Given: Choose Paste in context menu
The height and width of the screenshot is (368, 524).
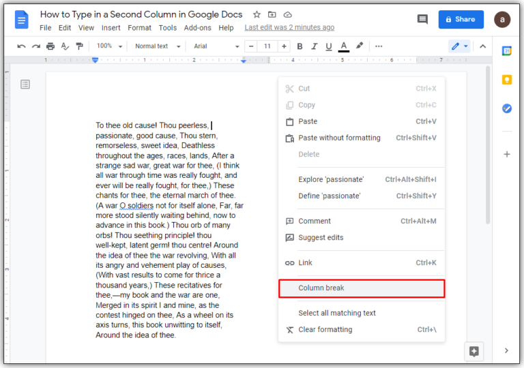Looking at the screenshot, I should click(x=362, y=121).
